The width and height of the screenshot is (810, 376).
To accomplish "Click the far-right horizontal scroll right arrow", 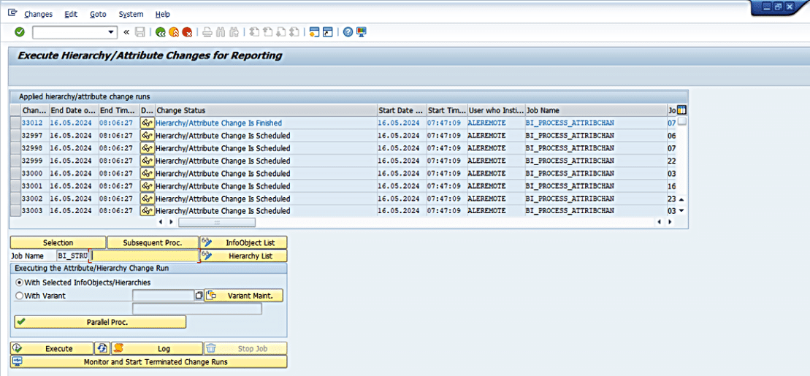I will [670, 222].
